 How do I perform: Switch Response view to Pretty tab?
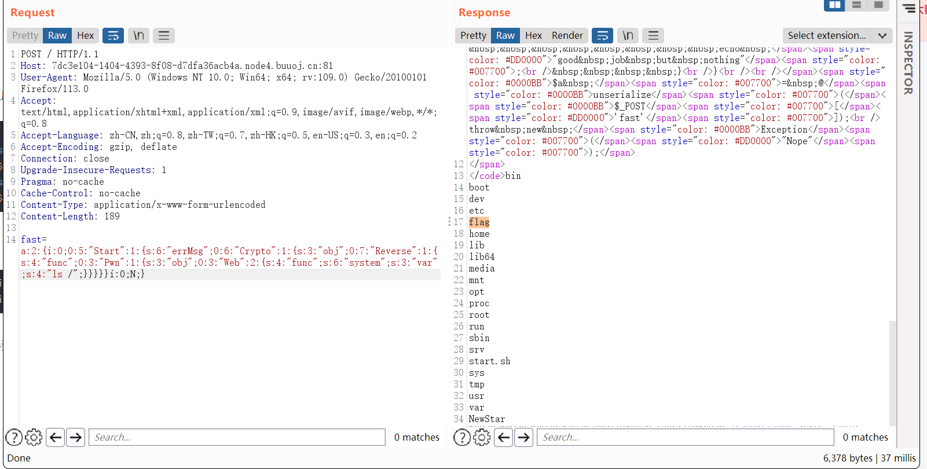tap(473, 35)
